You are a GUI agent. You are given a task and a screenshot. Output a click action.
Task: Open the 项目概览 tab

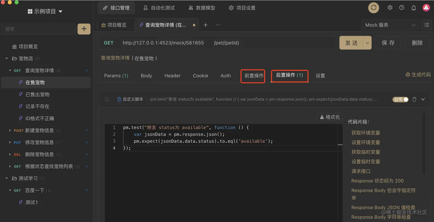(114, 25)
